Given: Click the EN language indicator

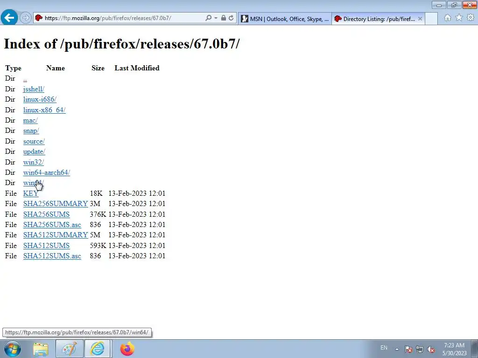Looking at the screenshot, I should pyautogui.click(x=384, y=348).
